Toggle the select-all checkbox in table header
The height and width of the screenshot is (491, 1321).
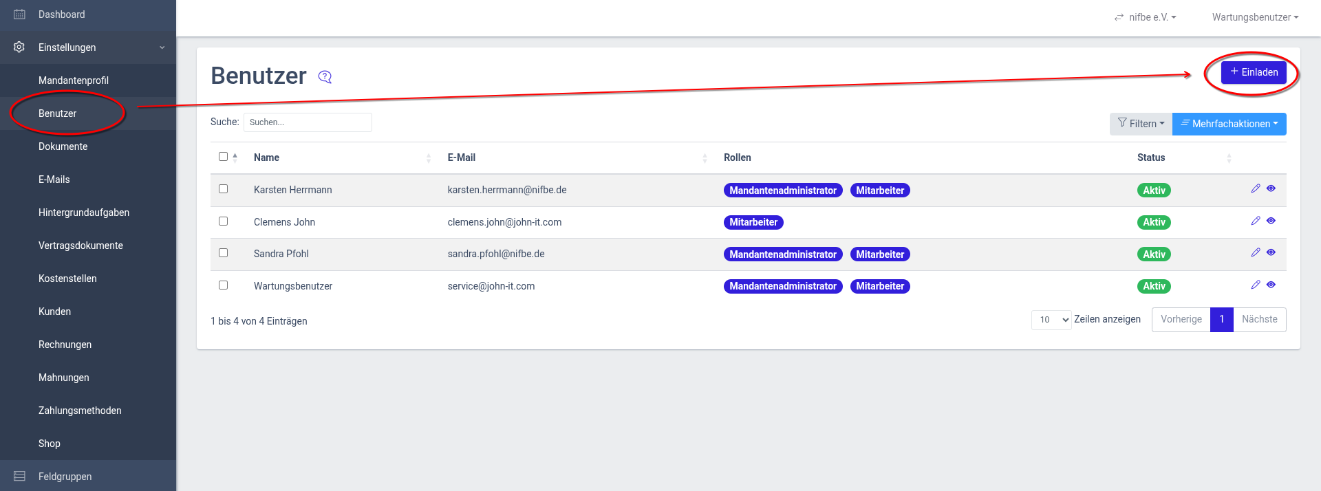pyautogui.click(x=223, y=157)
